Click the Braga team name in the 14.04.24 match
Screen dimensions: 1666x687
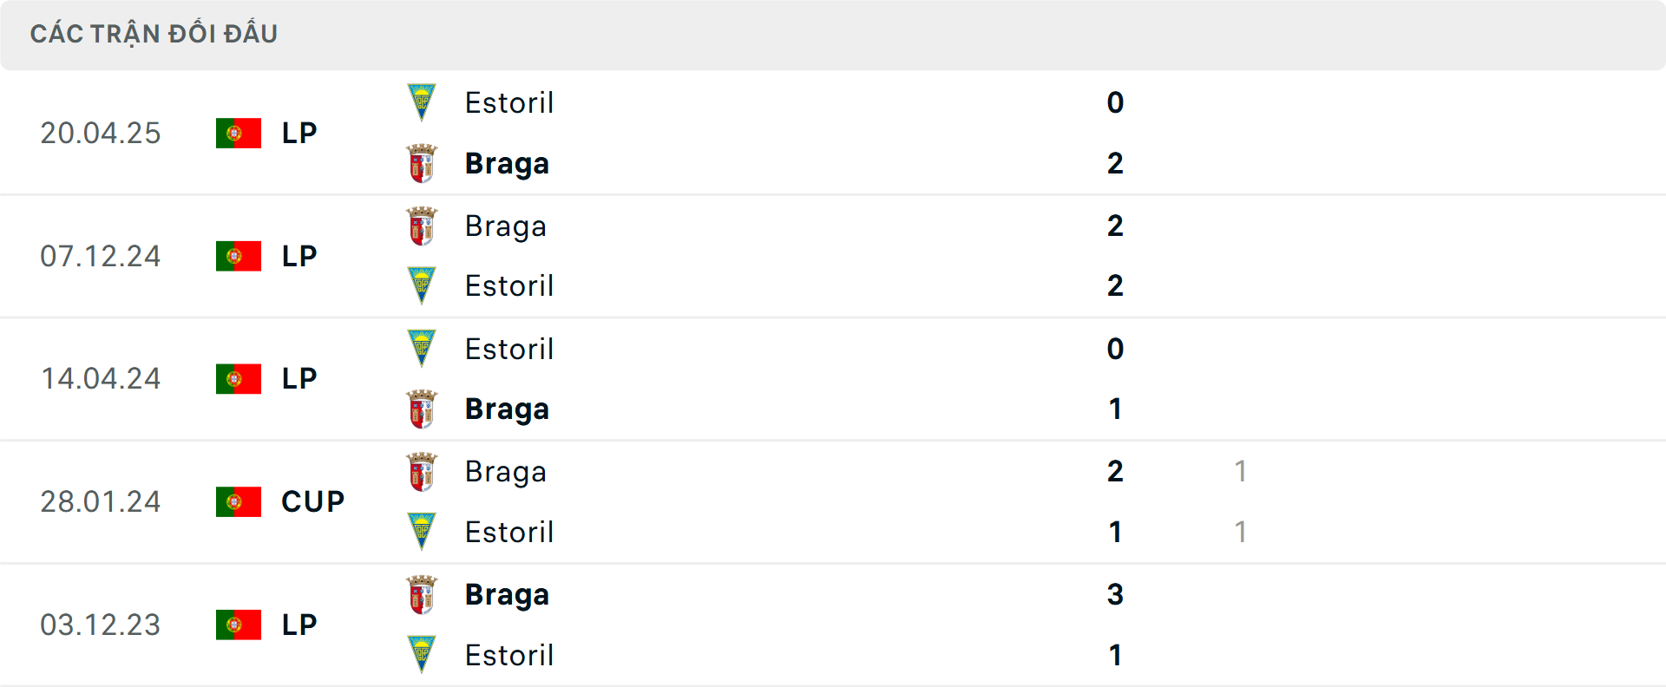click(508, 409)
